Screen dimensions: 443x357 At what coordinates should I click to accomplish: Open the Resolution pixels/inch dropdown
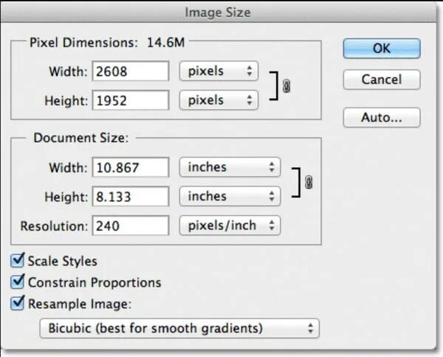230,225
